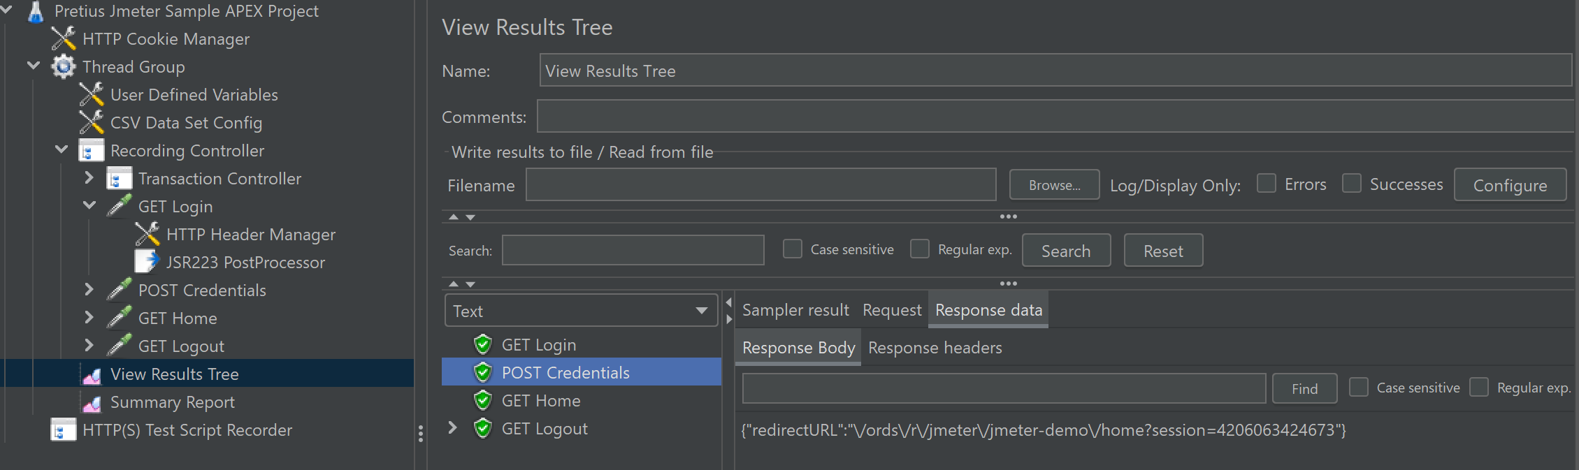1579x470 pixels.
Task: Expand the GET Logout result entry
Action: coord(452,428)
